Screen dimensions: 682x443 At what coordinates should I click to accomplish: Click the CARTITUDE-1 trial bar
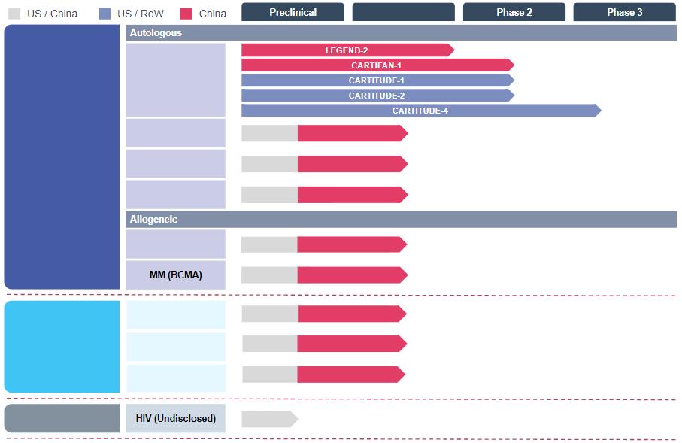pos(376,80)
